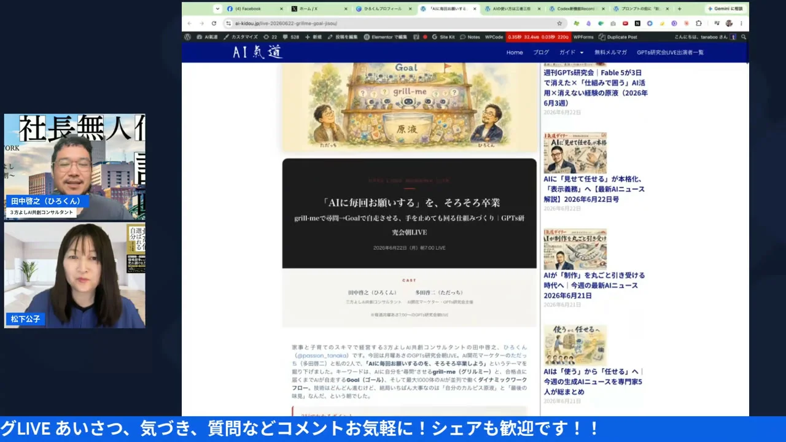Viewport: 786px width, 442px height.
Task: Open the red Query Monitor stats item
Action: point(538,37)
